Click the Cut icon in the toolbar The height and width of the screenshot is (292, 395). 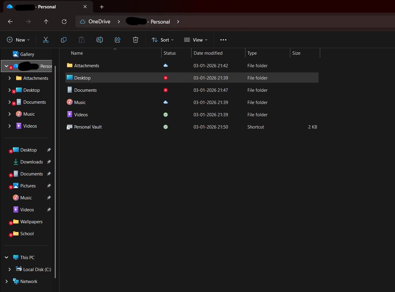45,39
